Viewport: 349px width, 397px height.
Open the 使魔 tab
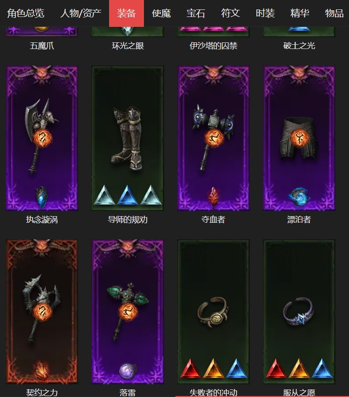coord(161,13)
